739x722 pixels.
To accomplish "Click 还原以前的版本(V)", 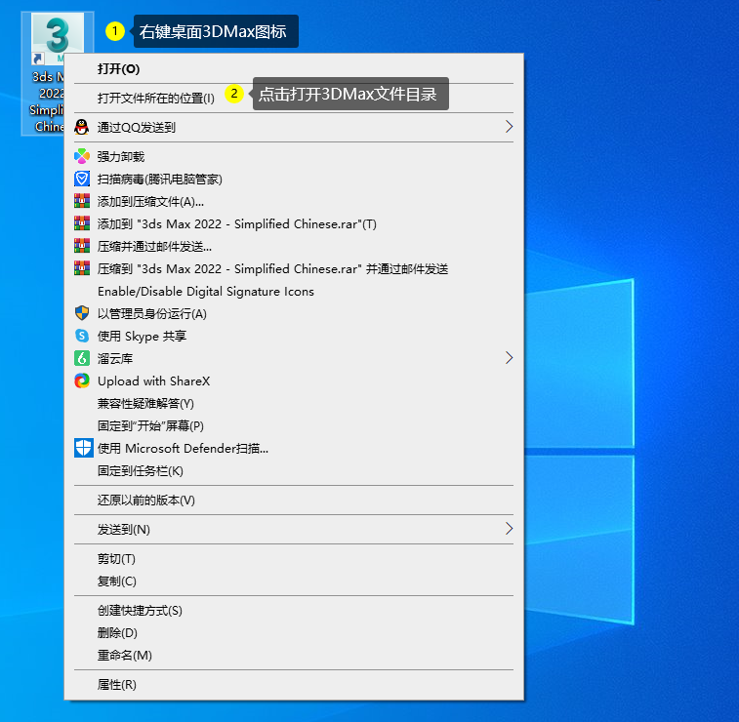I will [x=294, y=501].
